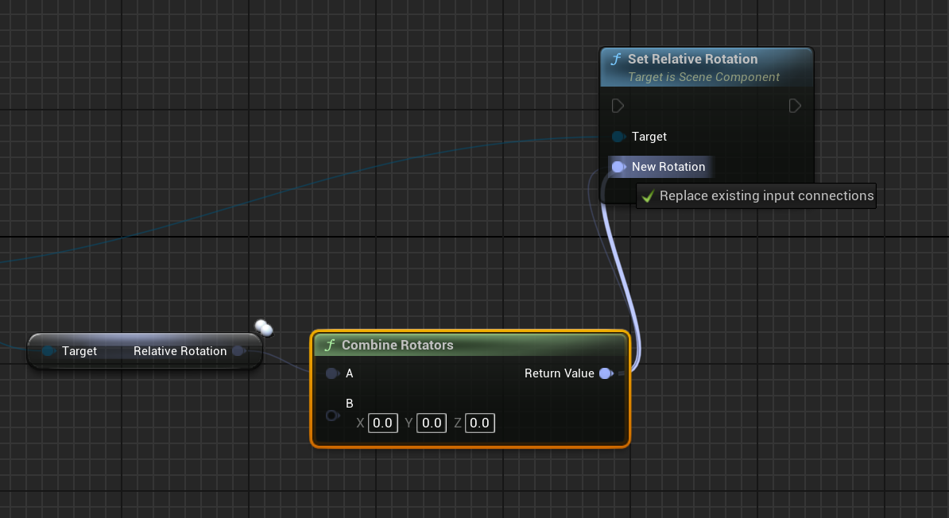Image resolution: width=949 pixels, height=518 pixels.
Task: Click the Y value field on Combine Rotators
Action: pos(432,423)
